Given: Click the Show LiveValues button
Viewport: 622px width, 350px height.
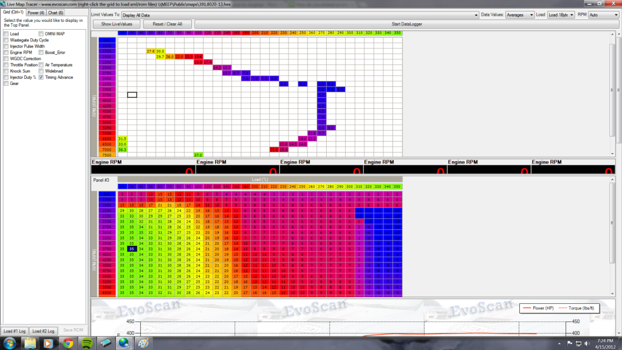Looking at the screenshot, I should [117, 24].
